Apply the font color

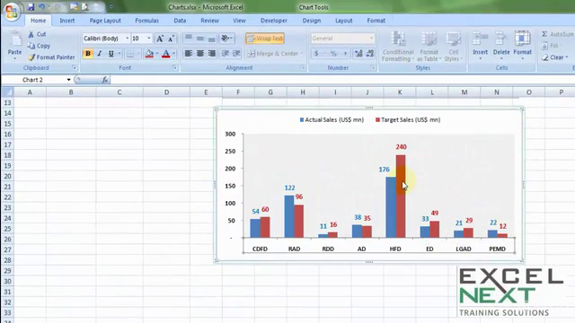[165, 54]
